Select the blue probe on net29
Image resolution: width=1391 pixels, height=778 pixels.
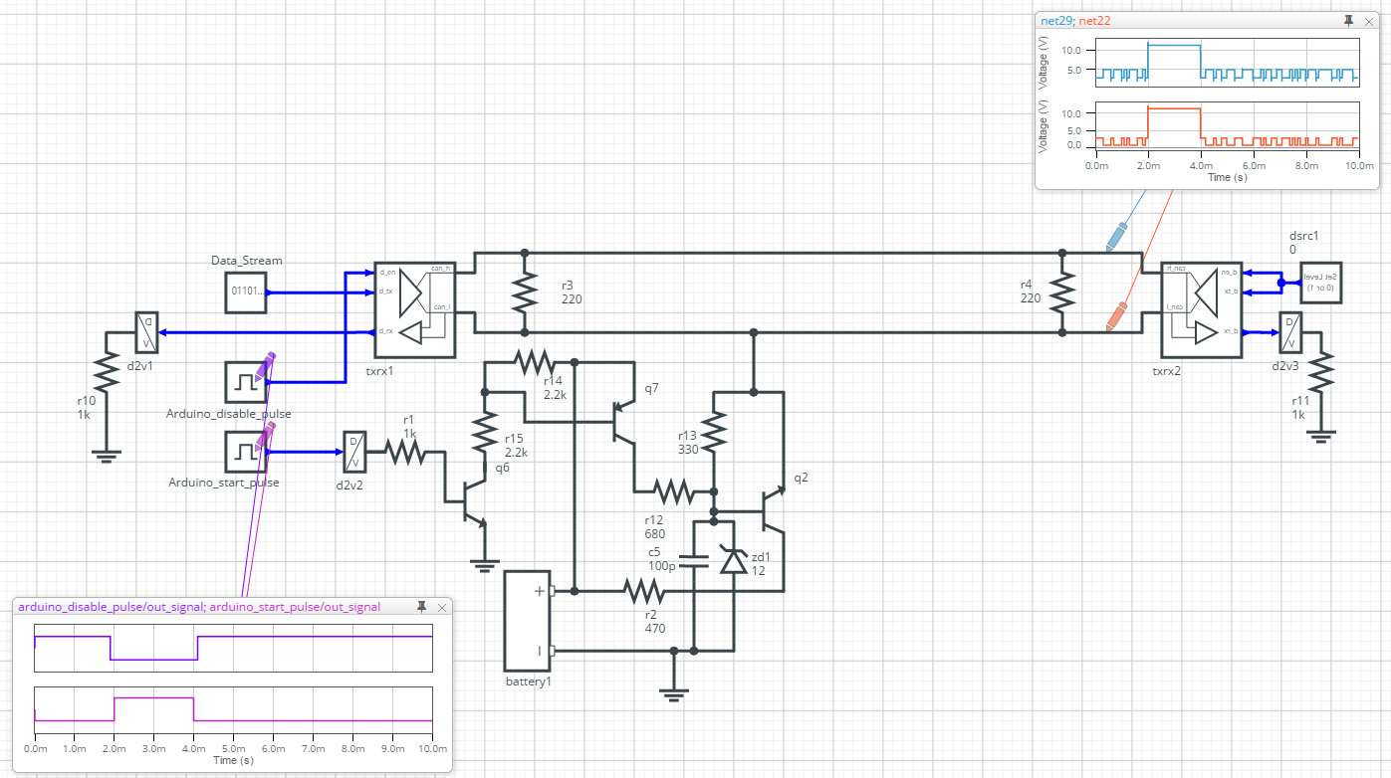1117,237
